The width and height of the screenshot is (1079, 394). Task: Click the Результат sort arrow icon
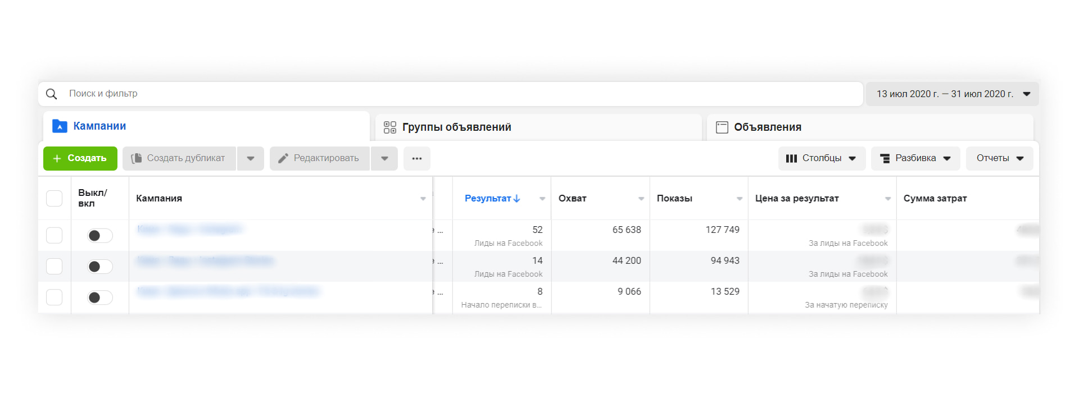(x=517, y=199)
